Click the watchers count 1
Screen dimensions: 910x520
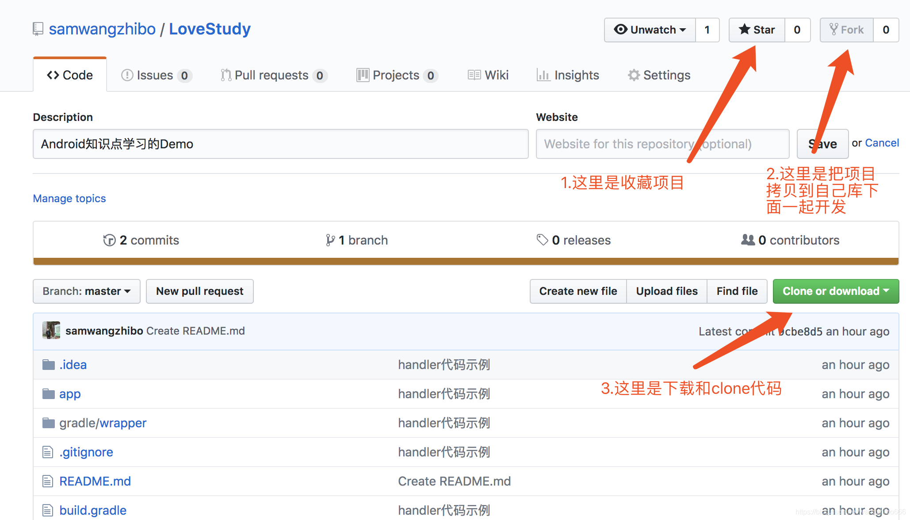coord(707,30)
